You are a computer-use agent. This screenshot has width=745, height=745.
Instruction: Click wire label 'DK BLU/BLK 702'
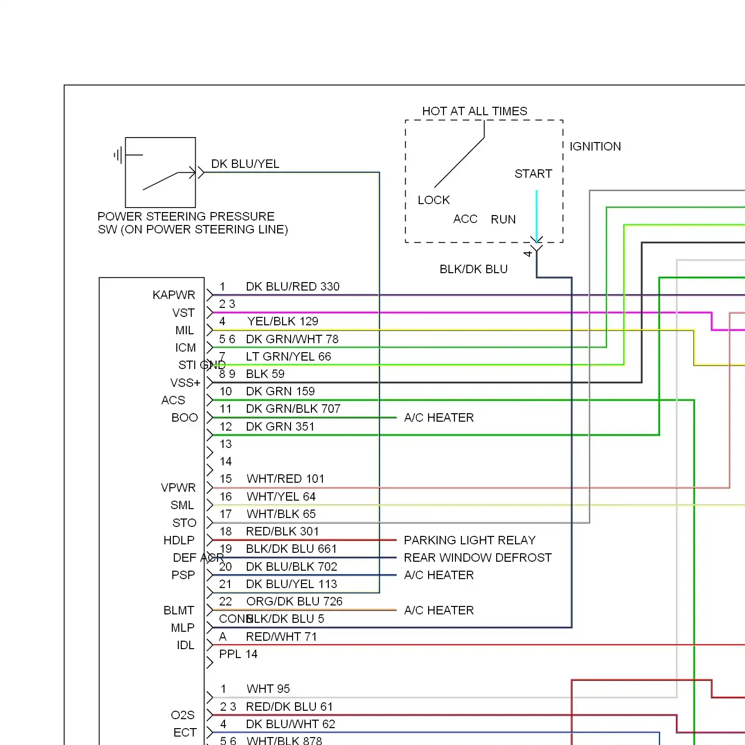[292, 567]
